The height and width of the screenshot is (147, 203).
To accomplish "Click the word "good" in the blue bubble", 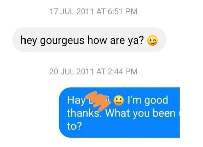I will pyautogui.click(x=156, y=101).
